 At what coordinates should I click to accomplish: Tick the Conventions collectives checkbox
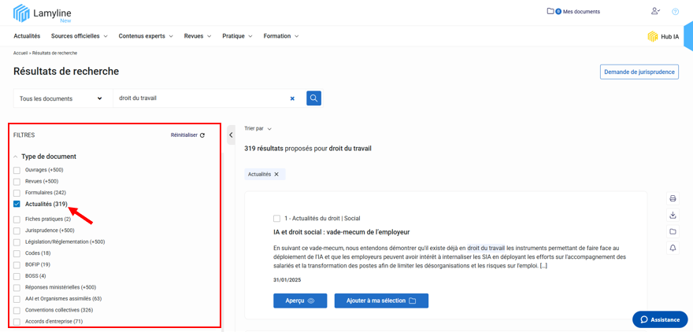(x=17, y=310)
